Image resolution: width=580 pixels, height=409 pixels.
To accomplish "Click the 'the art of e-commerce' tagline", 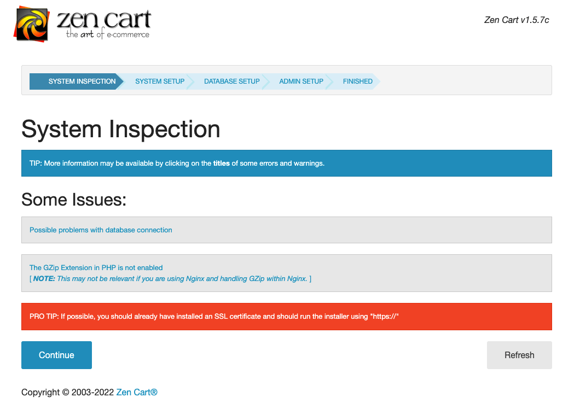I will (x=108, y=34).
